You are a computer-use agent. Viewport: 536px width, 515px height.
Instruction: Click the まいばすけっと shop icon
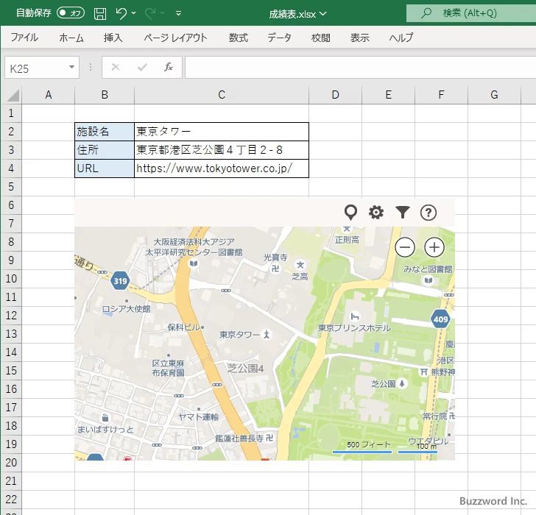tap(105, 417)
